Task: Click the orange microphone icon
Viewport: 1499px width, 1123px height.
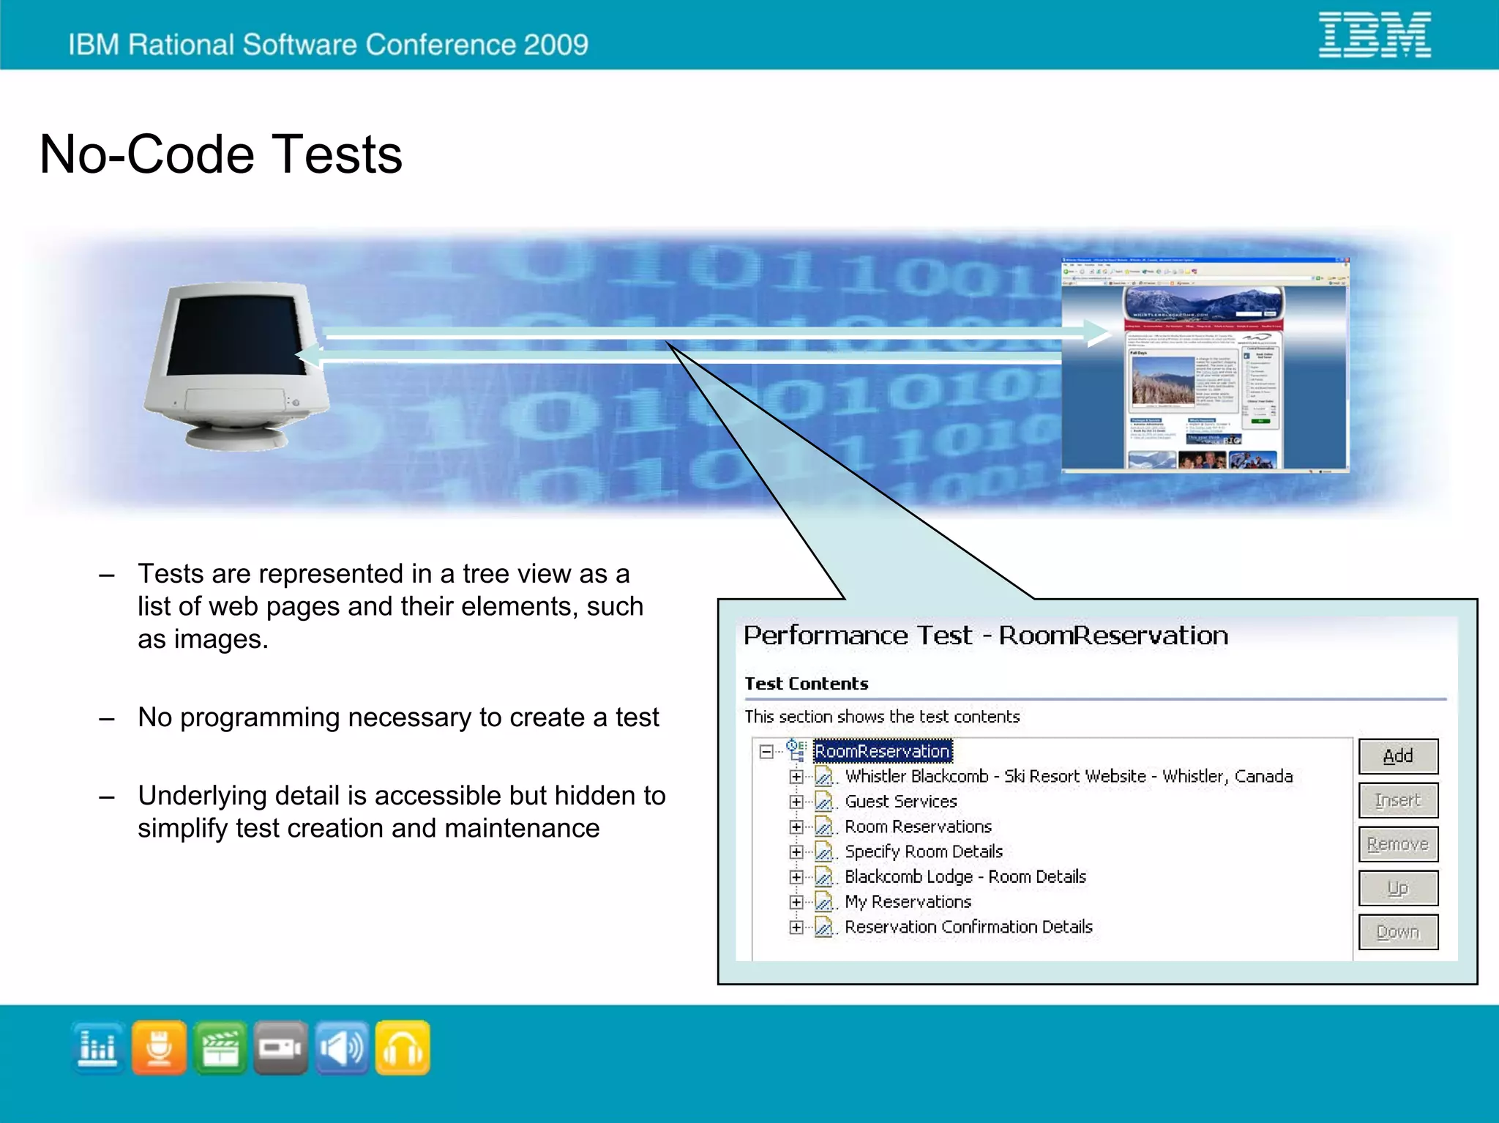Action: tap(159, 1048)
